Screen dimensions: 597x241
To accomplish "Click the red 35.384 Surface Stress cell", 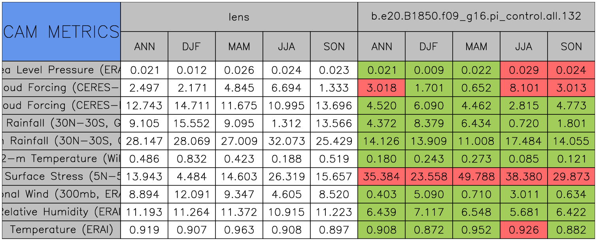I will tap(382, 177).
